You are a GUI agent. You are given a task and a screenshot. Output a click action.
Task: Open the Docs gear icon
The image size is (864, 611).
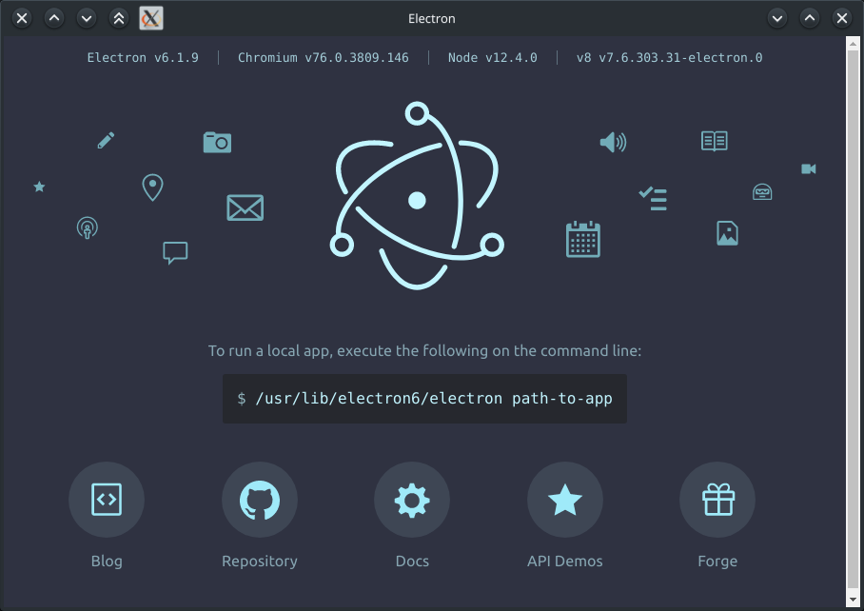pyautogui.click(x=412, y=499)
